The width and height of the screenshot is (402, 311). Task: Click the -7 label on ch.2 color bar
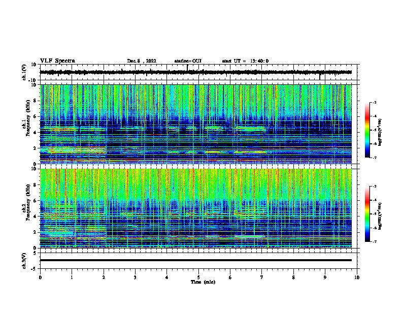374,242
